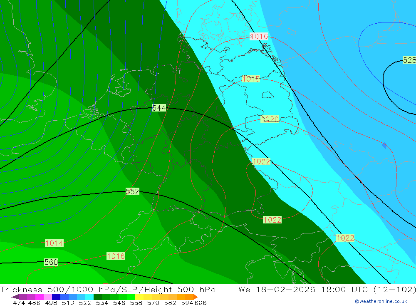The height and width of the screenshot is (305, 416).
Task: Click the '(12+102)' forecast run text
Action: 394,289
